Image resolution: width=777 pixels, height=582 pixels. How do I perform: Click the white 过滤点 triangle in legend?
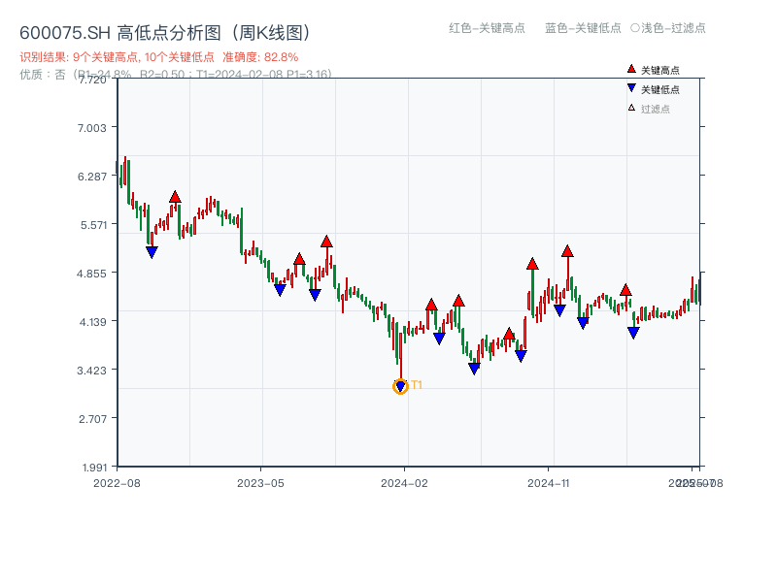point(631,108)
